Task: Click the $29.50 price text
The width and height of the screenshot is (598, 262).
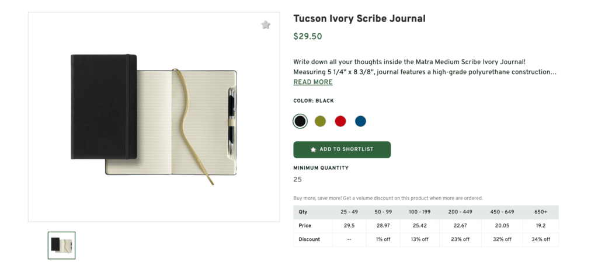Action: (307, 37)
